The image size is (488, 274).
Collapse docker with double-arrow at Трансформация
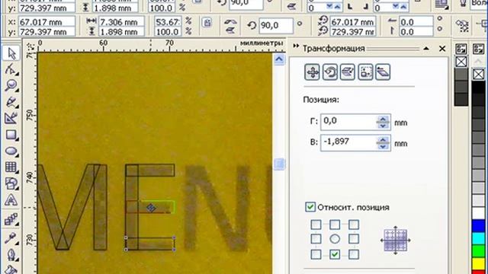click(x=296, y=46)
